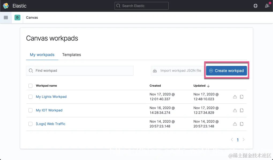
Task: Open the newsfeed celebration icon
Action: tap(267, 6)
